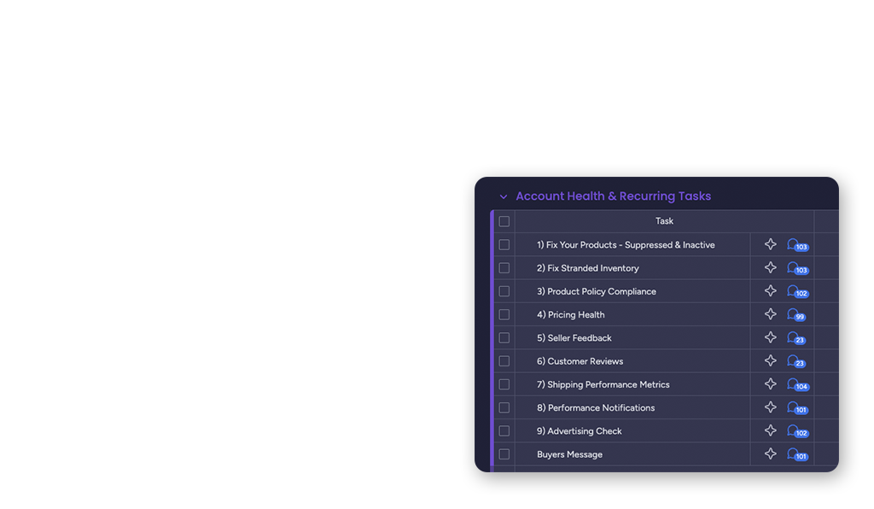
Task: Collapse the Account Health & Recurring Tasks group
Action: pos(504,197)
